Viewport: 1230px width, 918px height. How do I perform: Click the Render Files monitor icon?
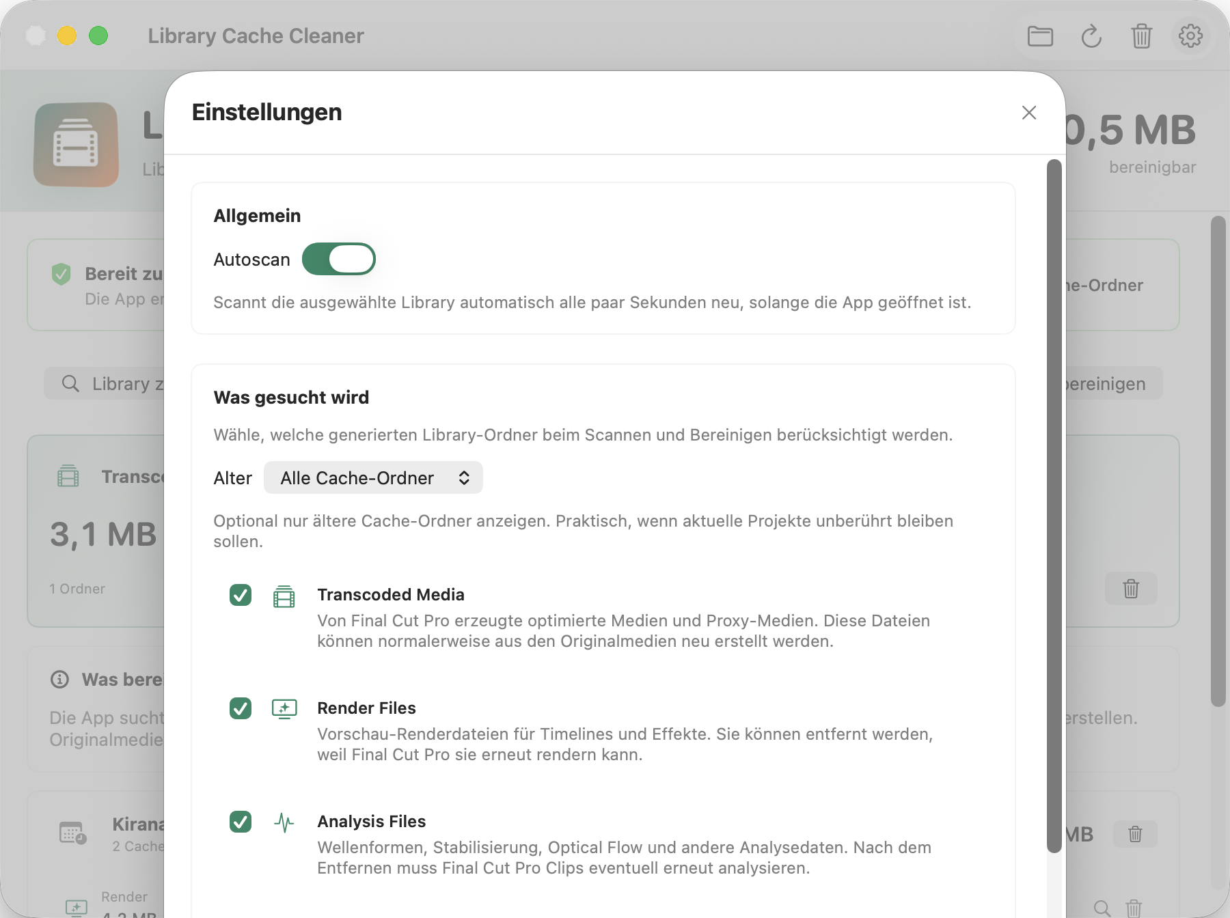tap(284, 709)
